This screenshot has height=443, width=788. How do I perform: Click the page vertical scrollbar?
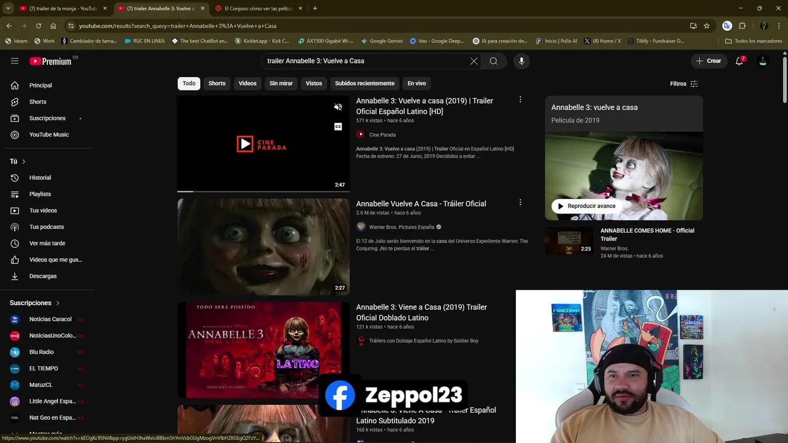[x=785, y=80]
